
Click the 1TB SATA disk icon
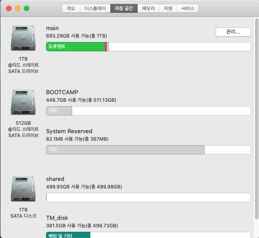[x=23, y=189]
